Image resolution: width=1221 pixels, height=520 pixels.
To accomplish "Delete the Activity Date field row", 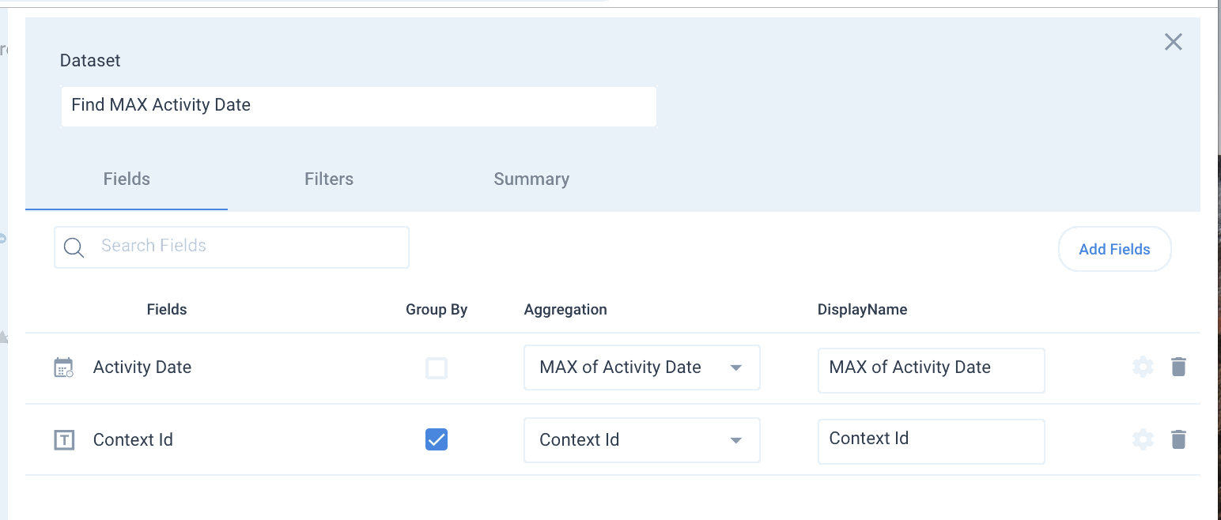I will coord(1178,367).
